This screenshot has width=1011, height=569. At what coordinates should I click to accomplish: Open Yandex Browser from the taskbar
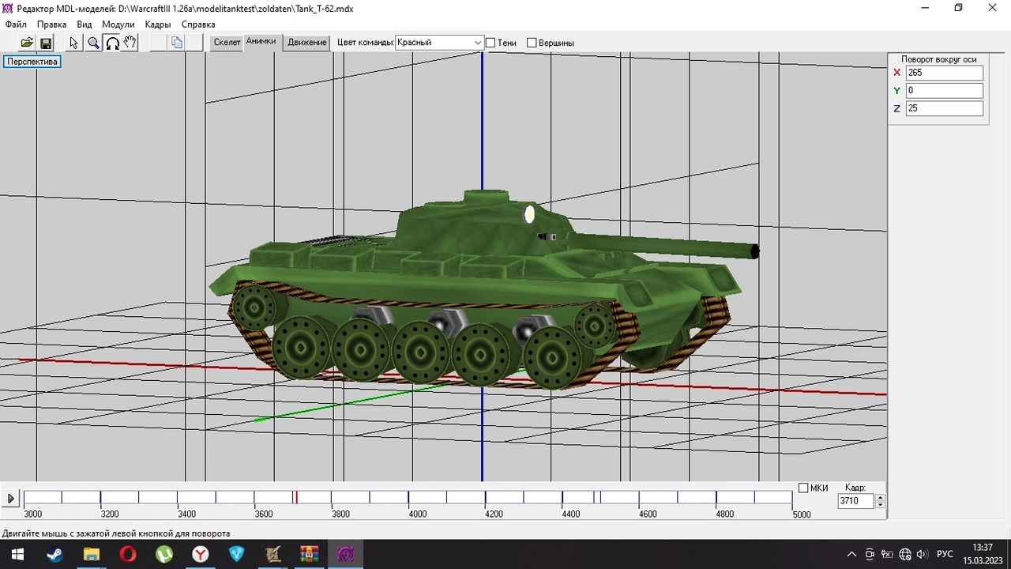point(201,554)
